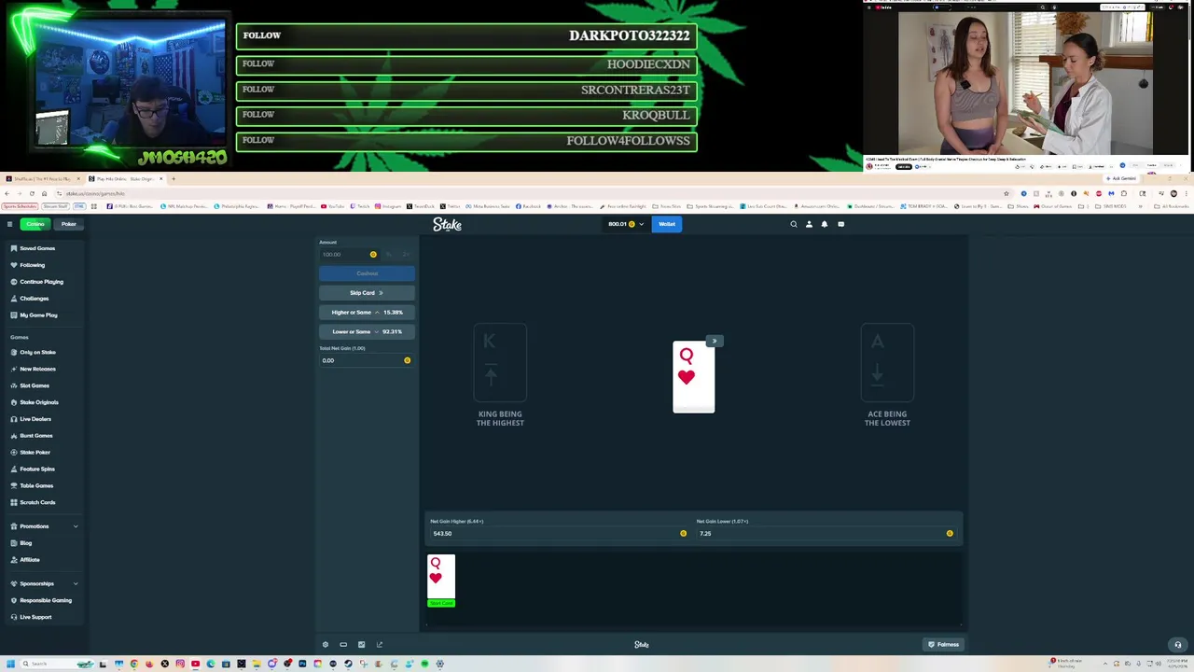Open site search magnifier icon

click(794, 224)
